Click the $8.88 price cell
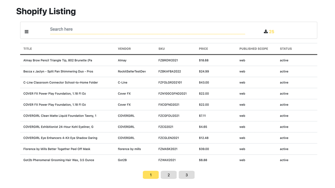335x188 pixels. click(203, 160)
